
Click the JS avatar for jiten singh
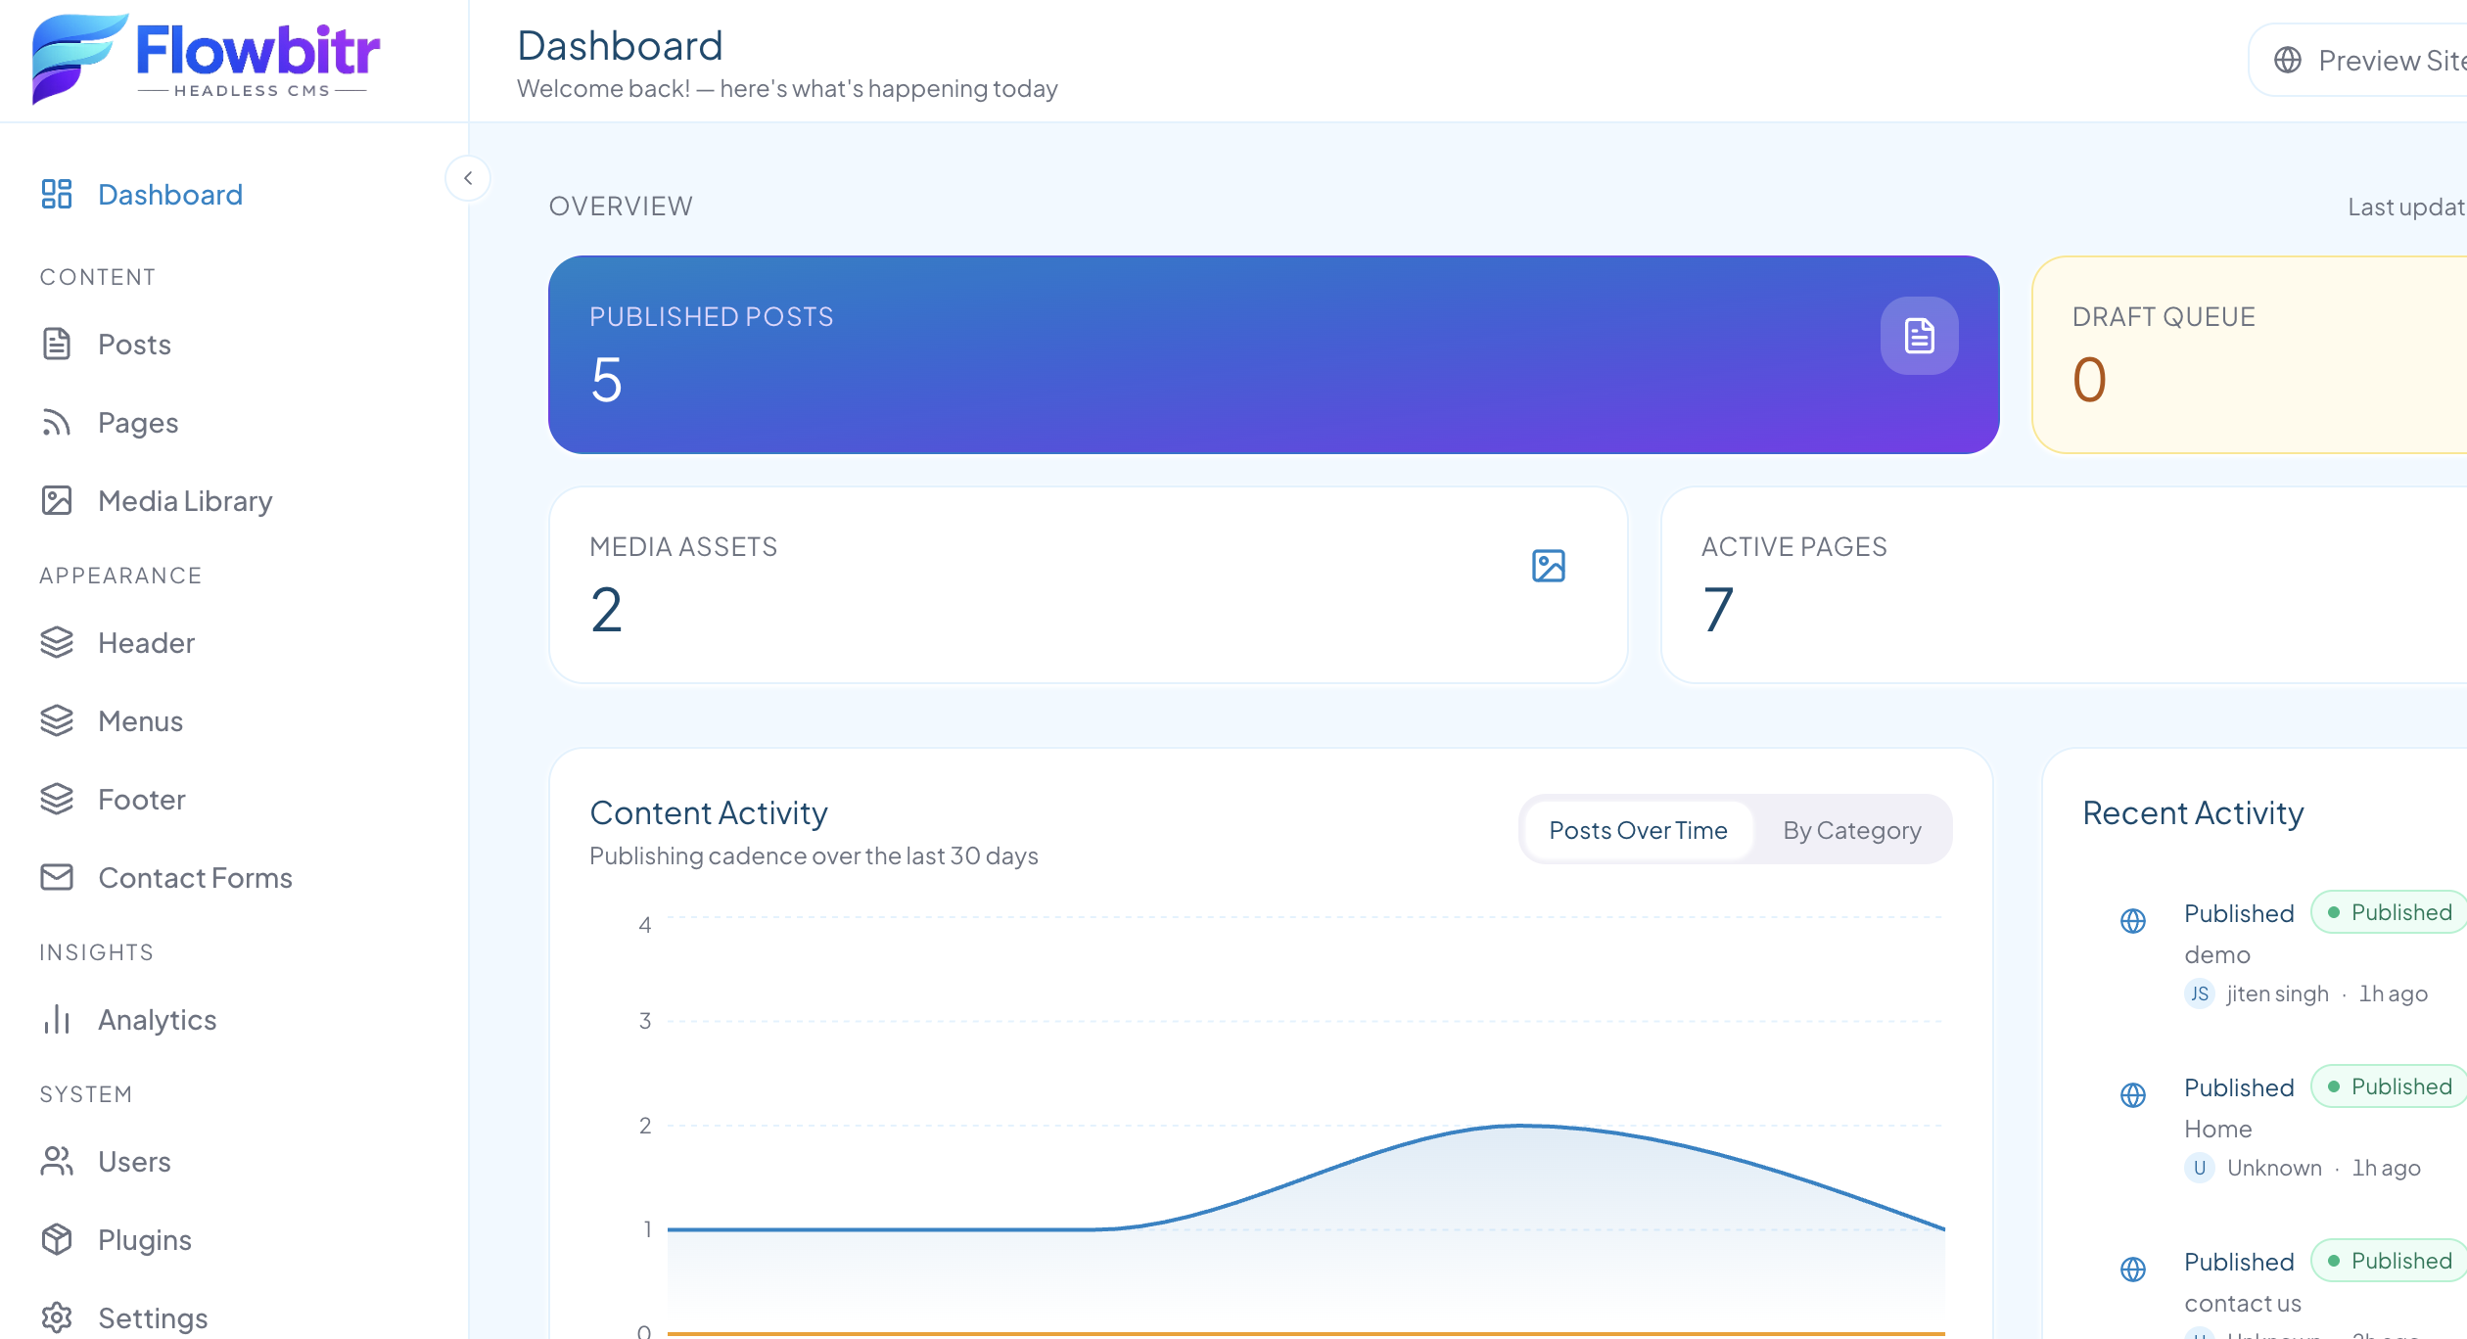[2199, 993]
